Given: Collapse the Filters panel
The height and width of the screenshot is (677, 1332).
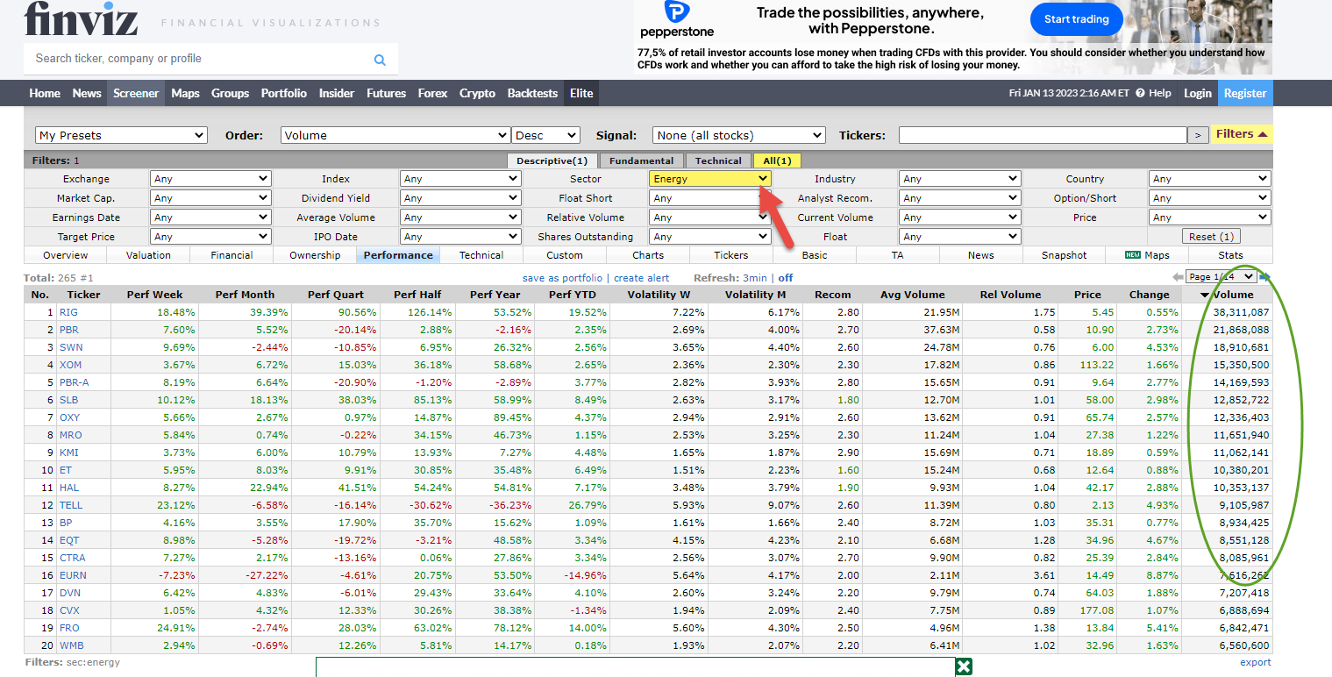Looking at the screenshot, I should coord(1241,134).
